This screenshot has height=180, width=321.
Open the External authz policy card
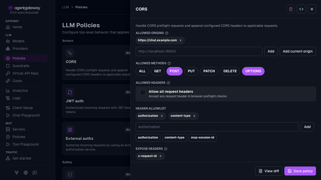(x=96, y=138)
